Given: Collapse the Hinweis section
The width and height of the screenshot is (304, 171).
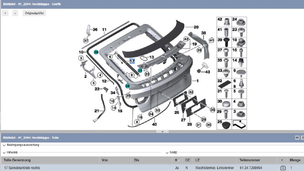Looking at the screenshot, I should tap(4, 152).
